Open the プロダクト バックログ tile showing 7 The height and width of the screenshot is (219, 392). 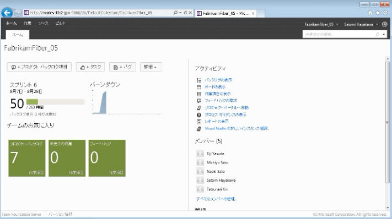pos(27,158)
